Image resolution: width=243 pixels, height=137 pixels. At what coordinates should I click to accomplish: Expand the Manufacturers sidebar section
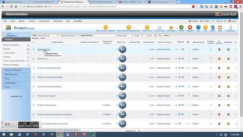(16, 75)
